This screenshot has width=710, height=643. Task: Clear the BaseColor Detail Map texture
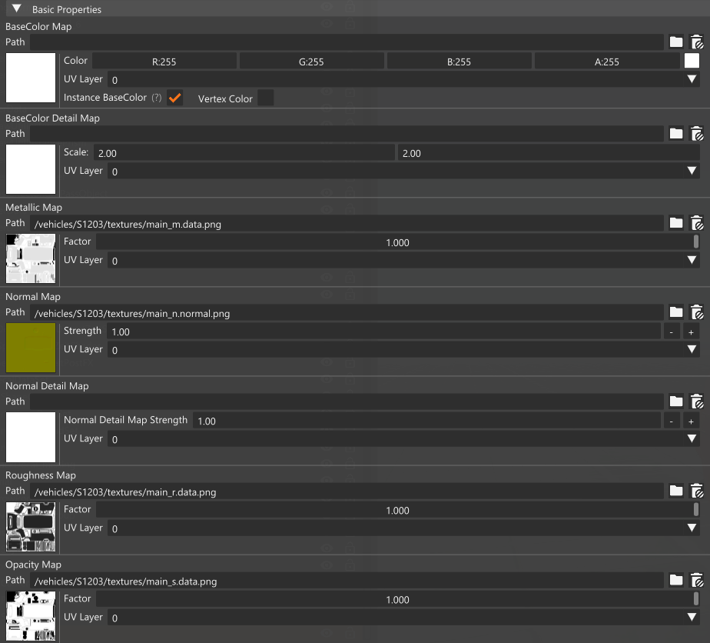coord(696,134)
